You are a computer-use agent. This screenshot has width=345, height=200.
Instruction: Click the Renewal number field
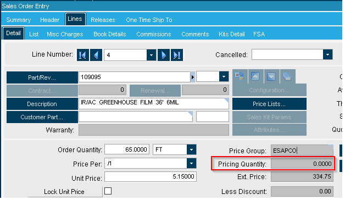[x=205, y=90]
